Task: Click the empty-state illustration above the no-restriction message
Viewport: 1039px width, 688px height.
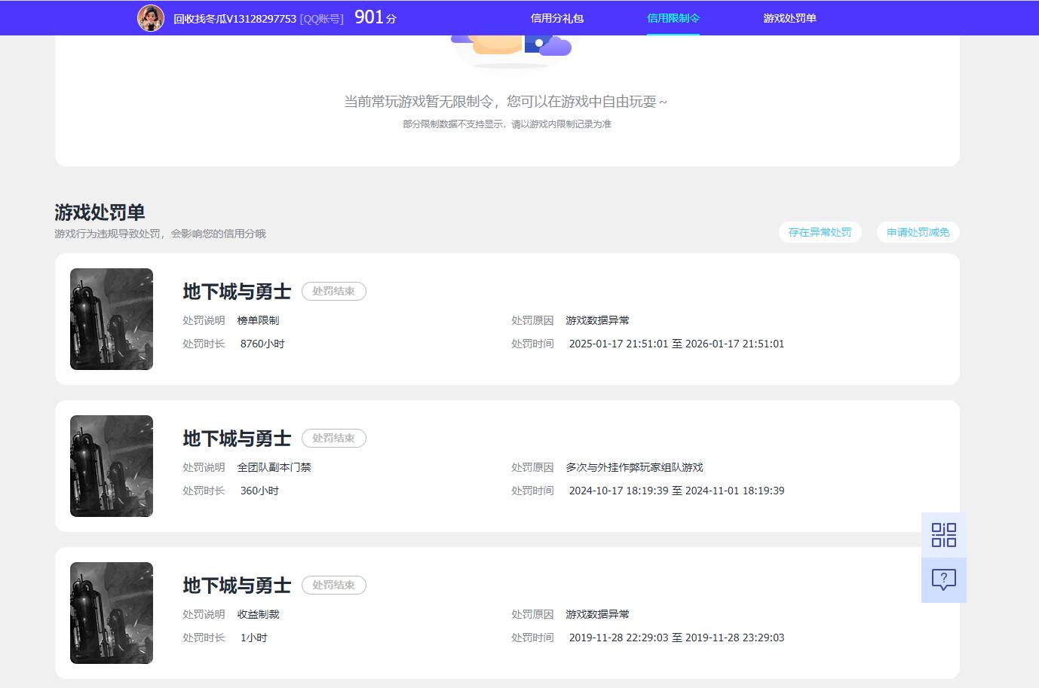Action: [511, 47]
